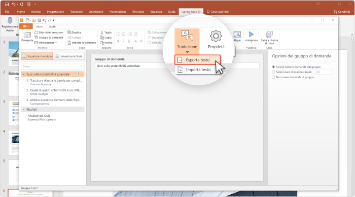Start presentation from quick access toolbar icon
Screen dimensions: 355x197
pos(29,4)
